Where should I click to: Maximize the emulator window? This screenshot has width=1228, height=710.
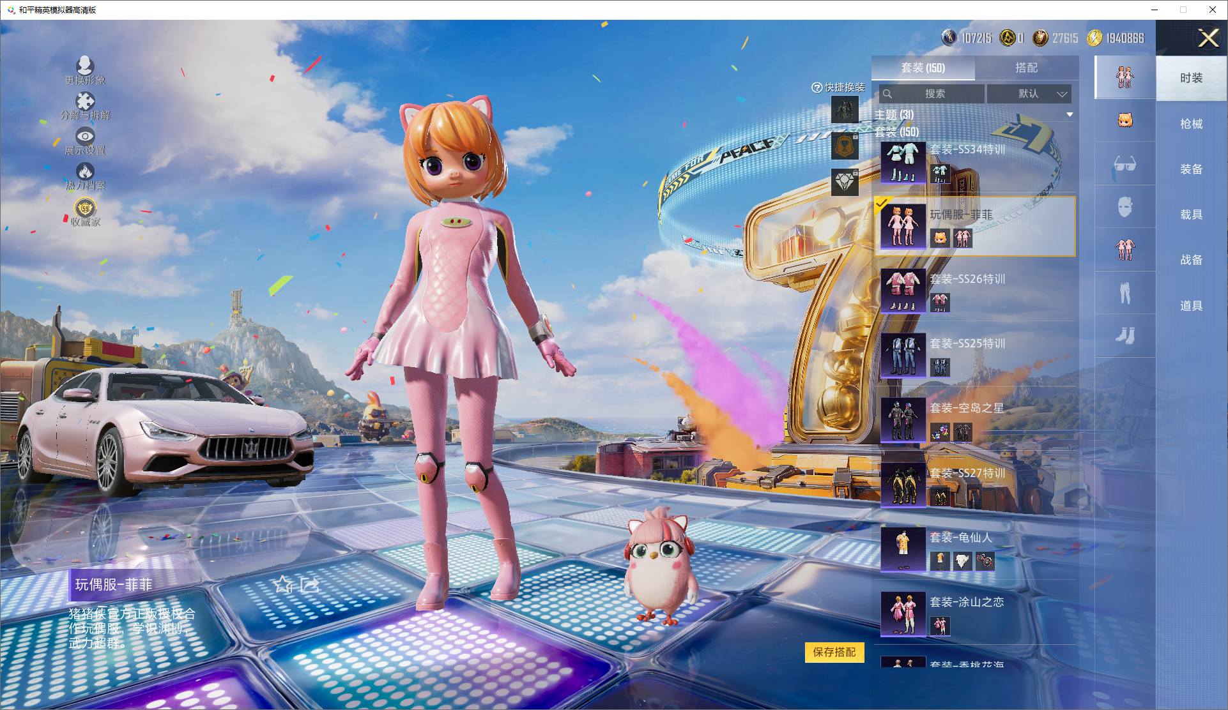coord(1183,10)
